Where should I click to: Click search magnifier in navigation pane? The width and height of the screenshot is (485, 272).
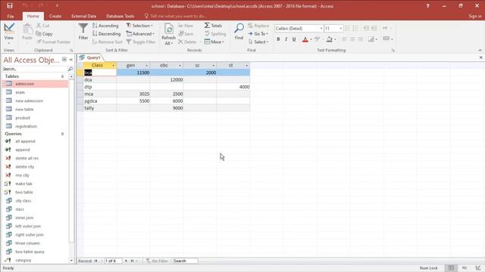tap(70, 69)
